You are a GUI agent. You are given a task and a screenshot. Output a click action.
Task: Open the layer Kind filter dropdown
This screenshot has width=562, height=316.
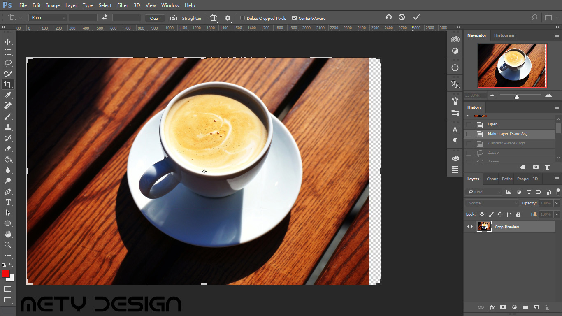(484, 192)
